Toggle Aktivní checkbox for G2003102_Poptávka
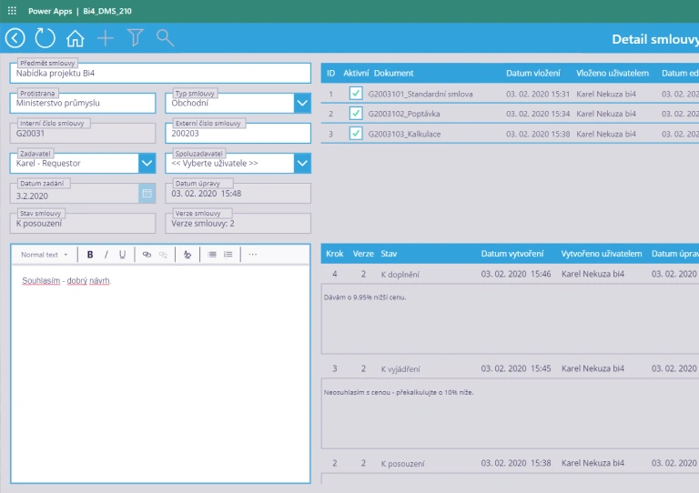 point(356,114)
